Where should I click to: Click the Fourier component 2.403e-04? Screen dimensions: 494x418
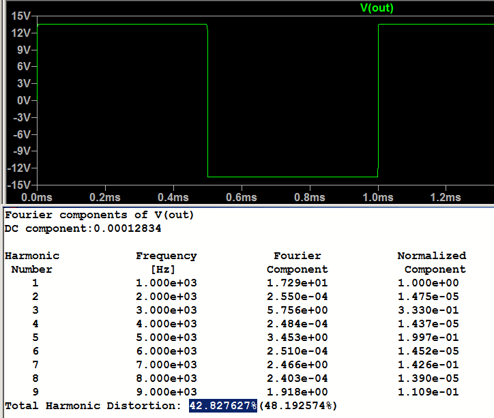(297, 378)
